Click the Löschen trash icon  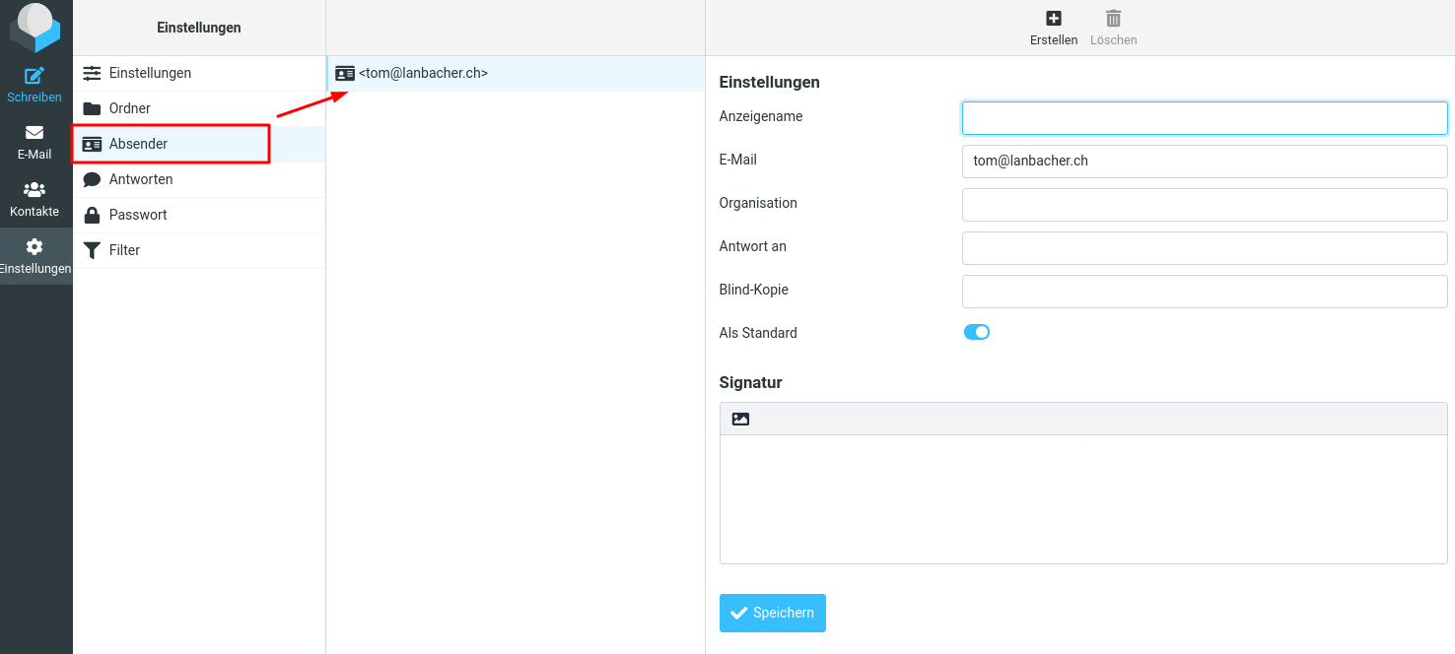(1114, 19)
